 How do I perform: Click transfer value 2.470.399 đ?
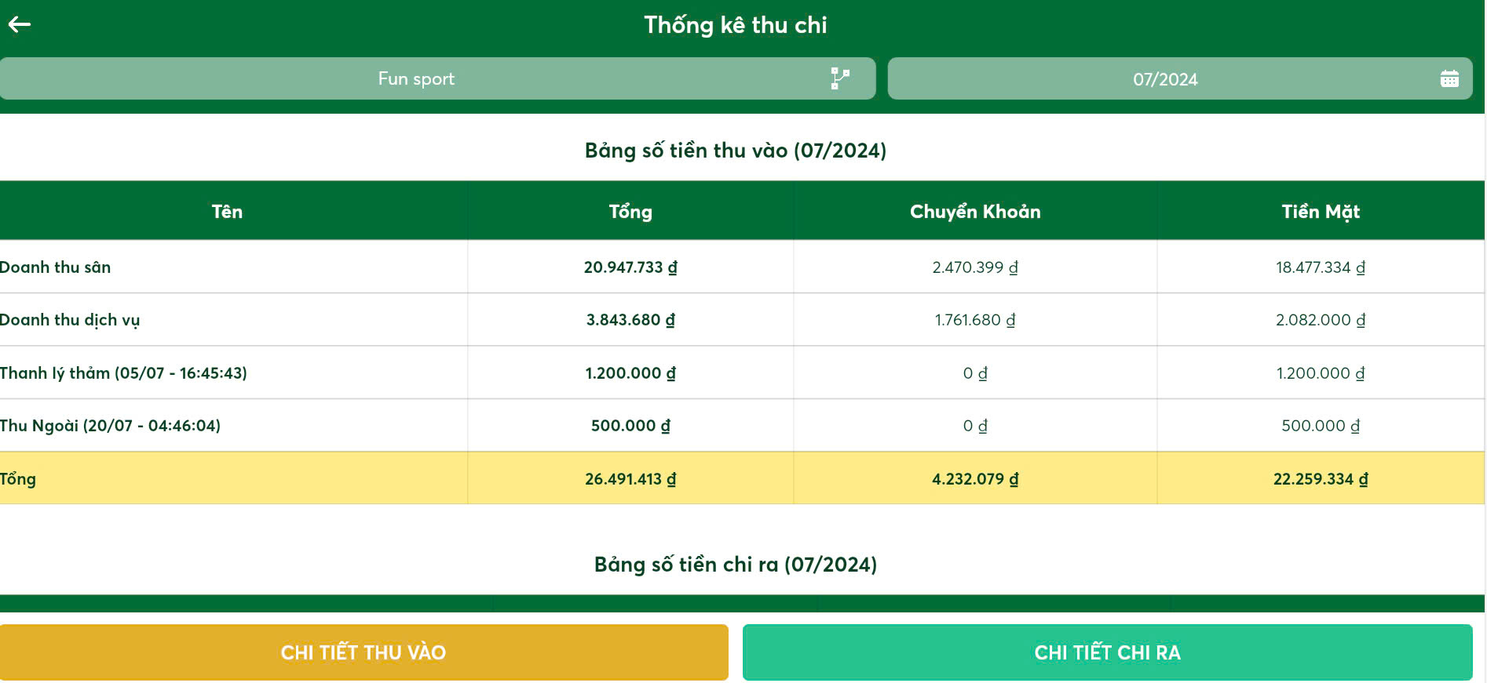(975, 267)
